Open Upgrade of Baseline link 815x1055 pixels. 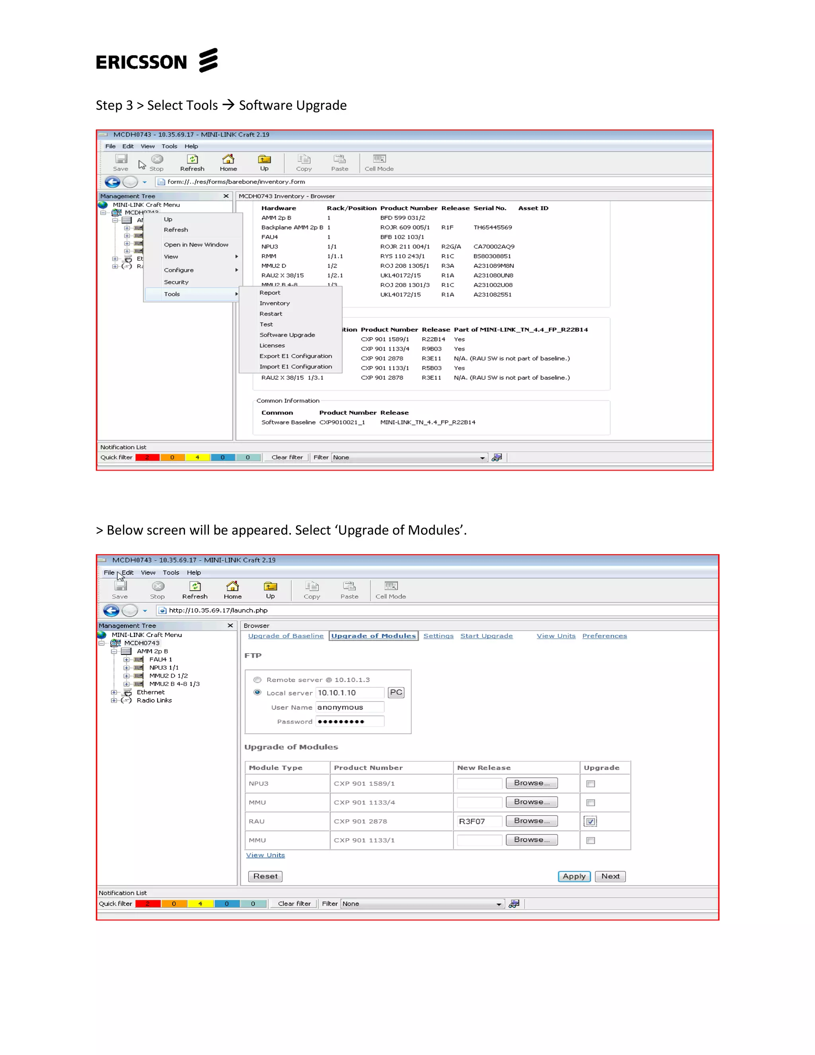tap(286, 636)
